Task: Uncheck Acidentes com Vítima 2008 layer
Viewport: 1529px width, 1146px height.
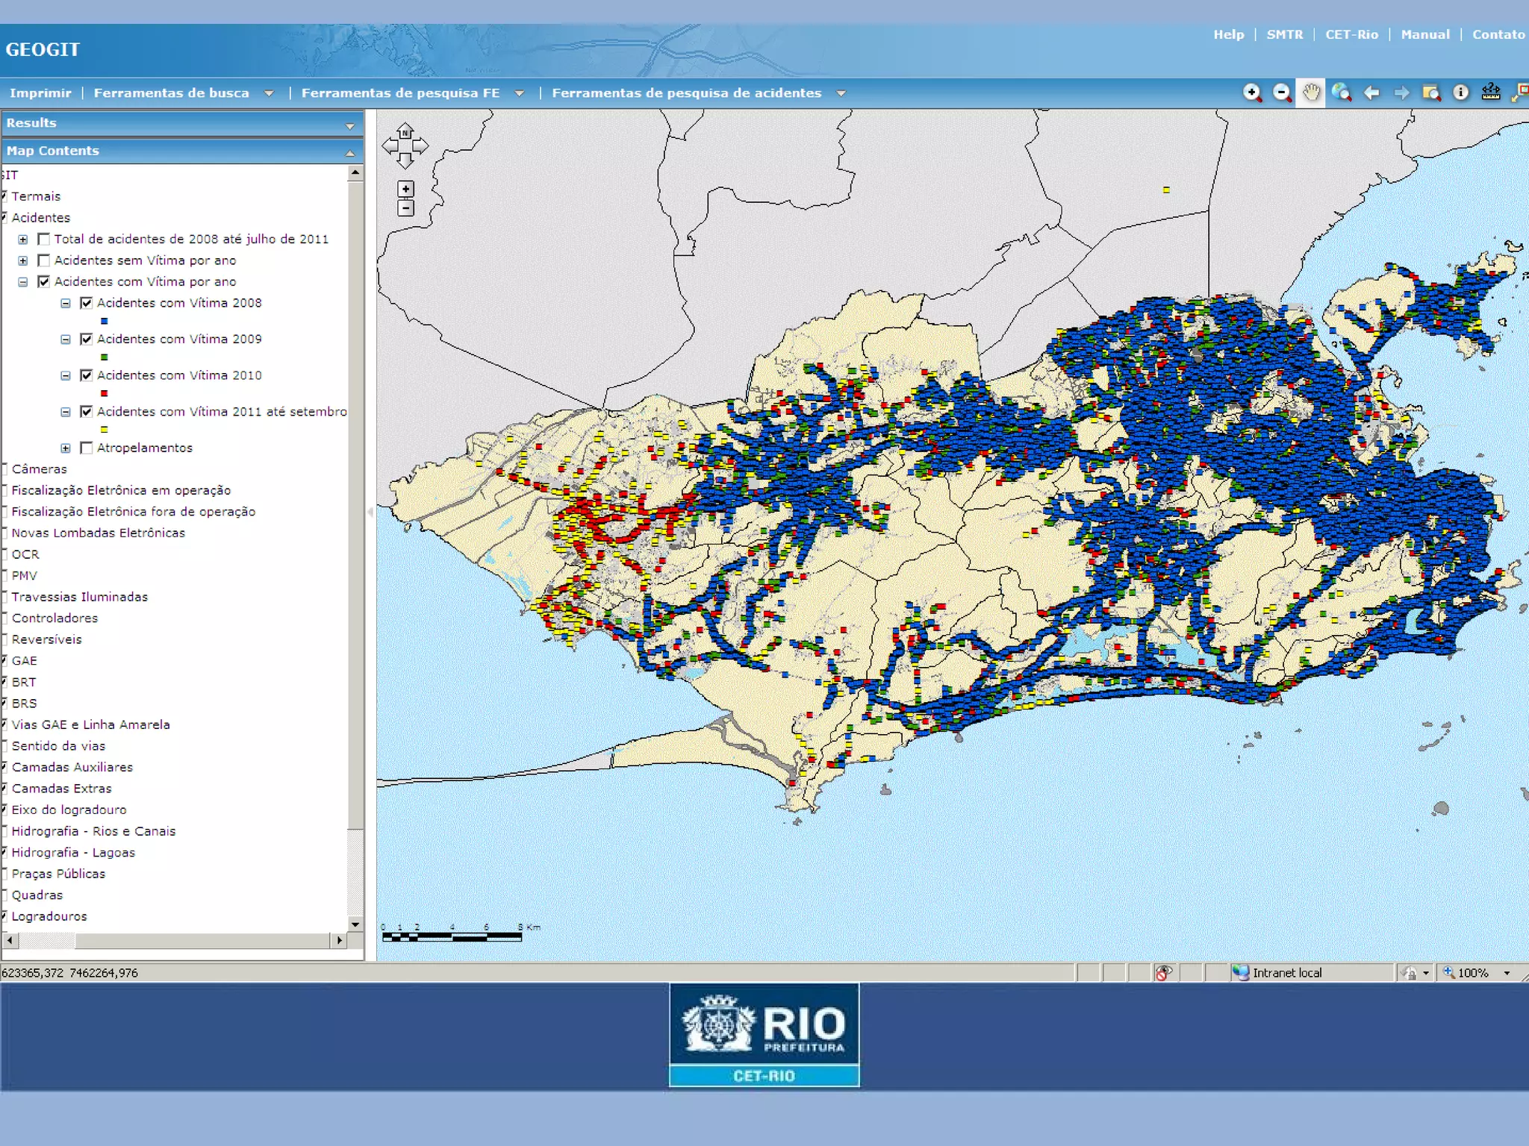Action: pos(87,303)
